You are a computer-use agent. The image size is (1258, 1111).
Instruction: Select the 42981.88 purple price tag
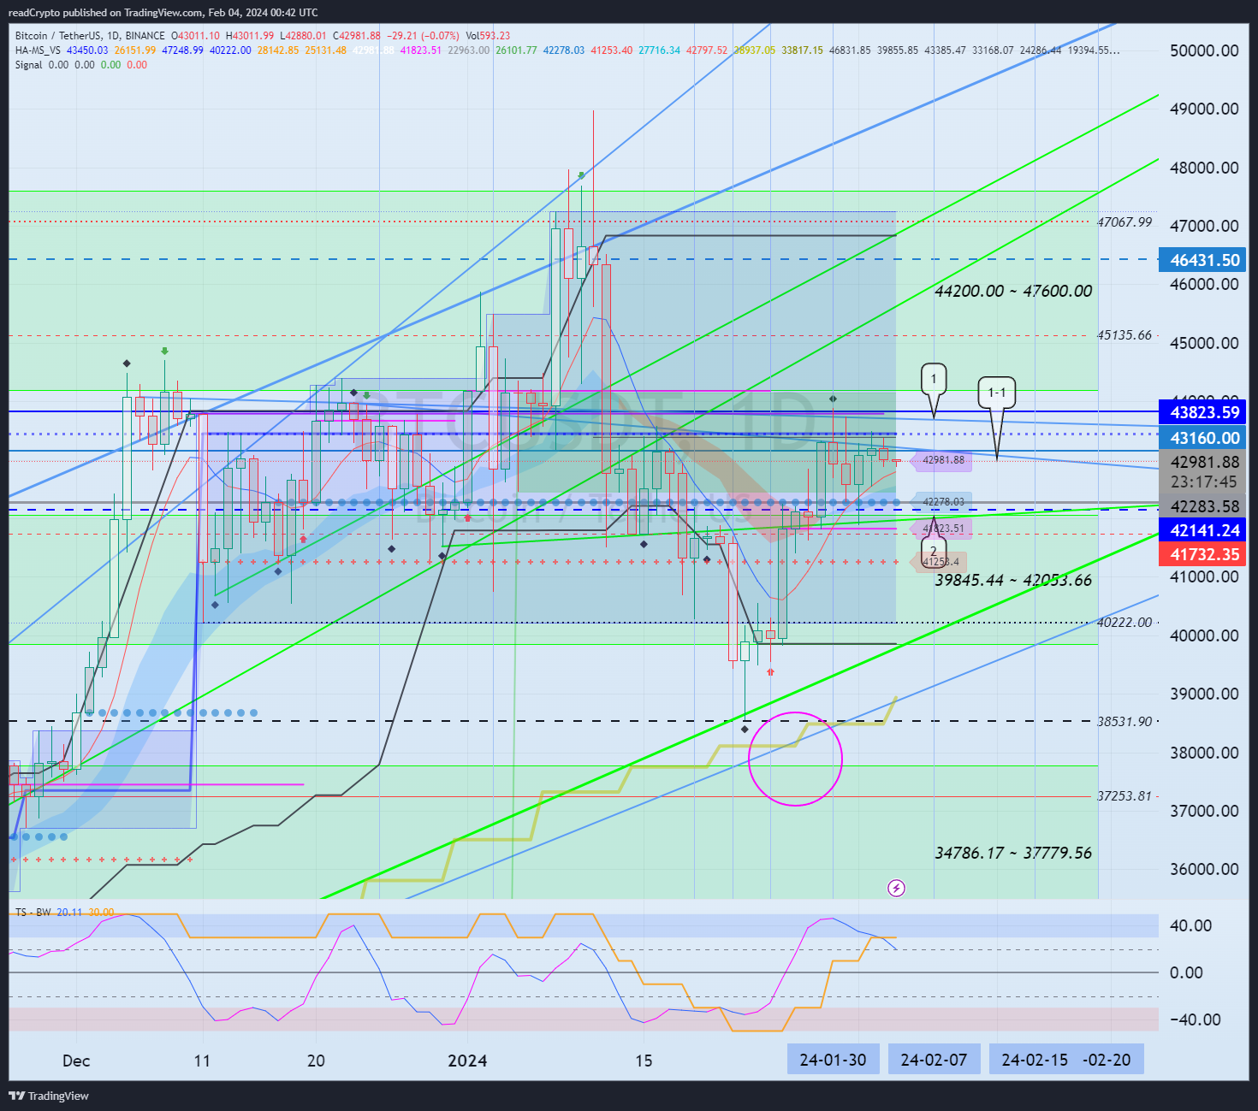[x=943, y=460]
